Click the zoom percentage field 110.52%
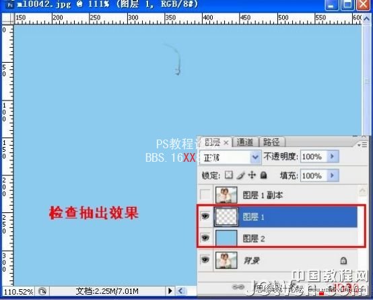Viewport: 373px width, 300px height. click(18, 291)
